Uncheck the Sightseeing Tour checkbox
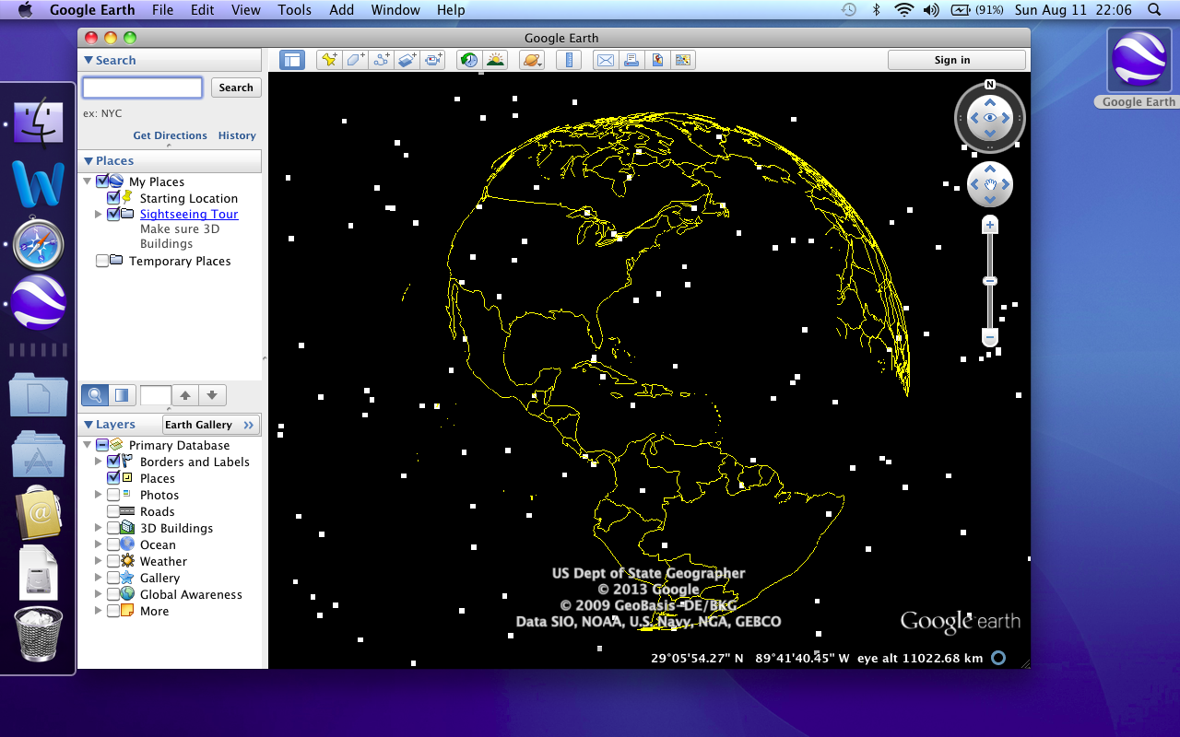The image size is (1180, 737). pyautogui.click(x=113, y=214)
